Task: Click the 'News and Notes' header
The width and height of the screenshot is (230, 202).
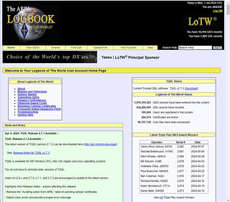Action: click(x=63, y=125)
